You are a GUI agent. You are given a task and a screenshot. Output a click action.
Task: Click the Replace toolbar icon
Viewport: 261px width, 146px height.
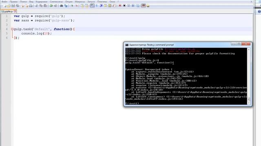tap(66, 6)
